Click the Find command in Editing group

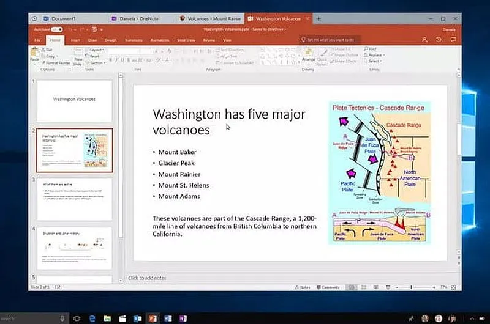point(370,49)
